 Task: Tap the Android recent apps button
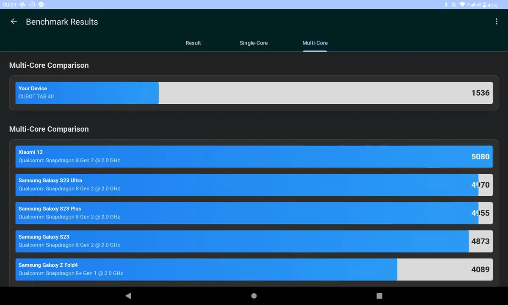click(x=379, y=296)
